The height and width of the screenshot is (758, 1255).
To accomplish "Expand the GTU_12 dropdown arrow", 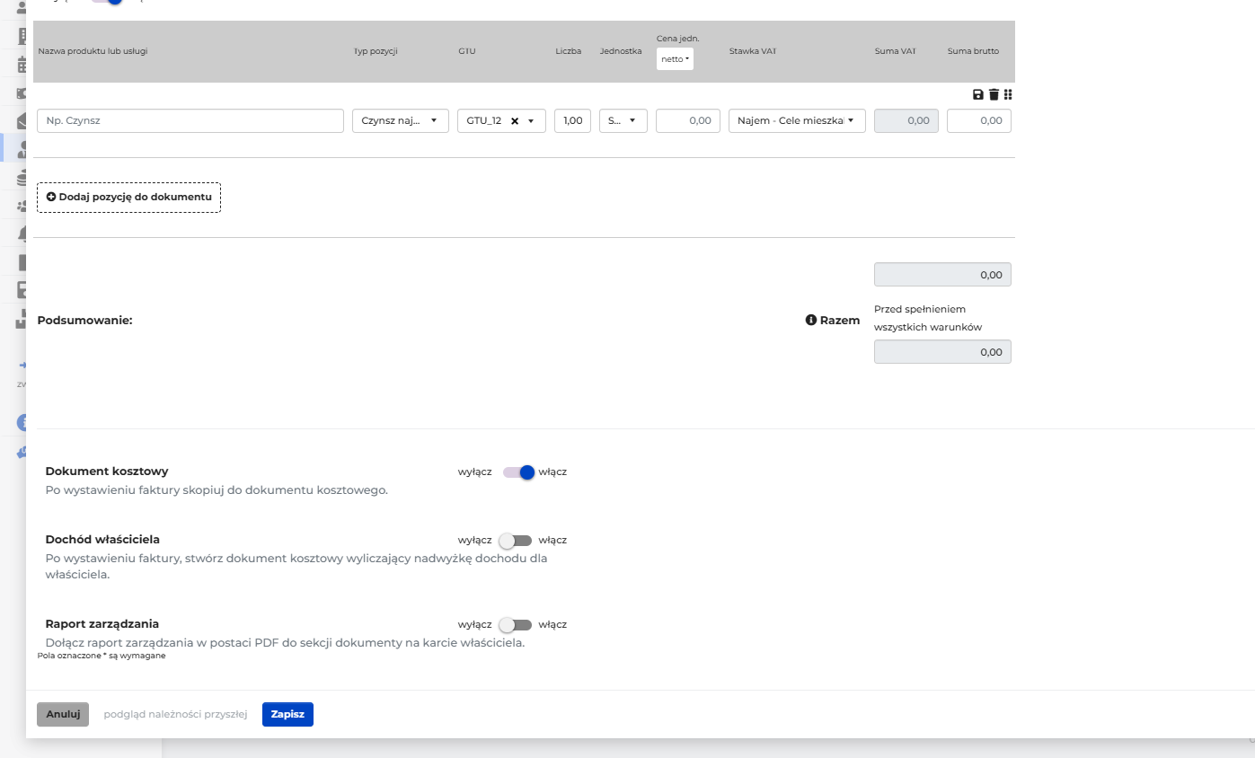I will [x=531, y=121].
